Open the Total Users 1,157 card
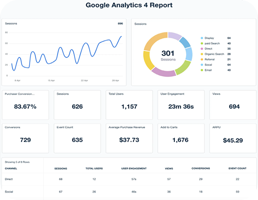This screenshot has width=258, height=200. pyautogui.click(x=129, y=105)
